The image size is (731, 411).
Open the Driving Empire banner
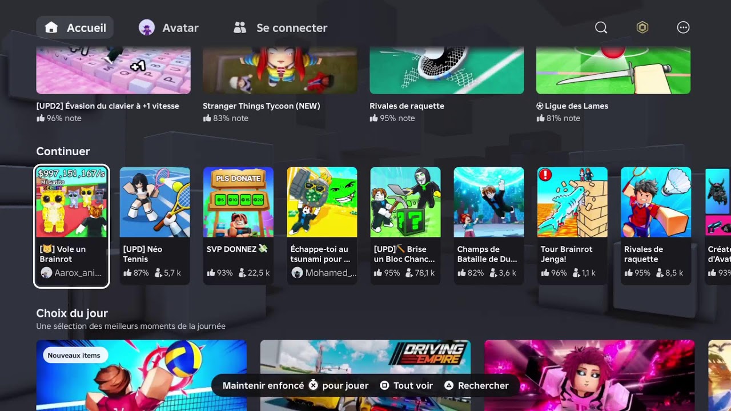click(x=365, y=375)
